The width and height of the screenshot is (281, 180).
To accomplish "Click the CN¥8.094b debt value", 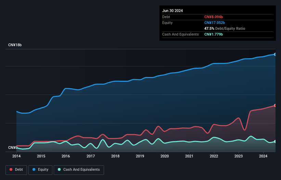I will [x=214, y=17].
